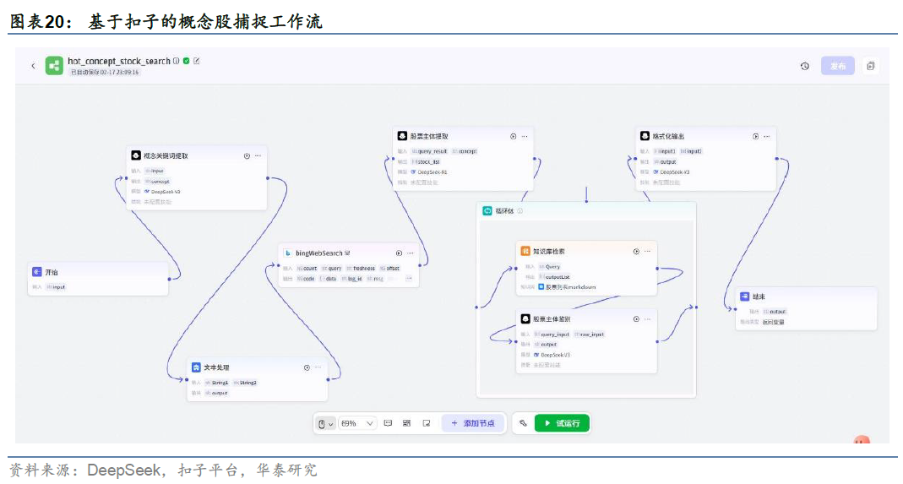This screenshot has height=484, width=903.
Task: Click the bingWebSearch Bing icon
Action: pyautogui.click(x=288, y=253)
